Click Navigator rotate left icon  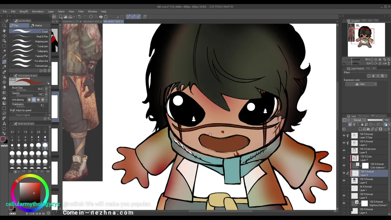click(x=372, y=63)
